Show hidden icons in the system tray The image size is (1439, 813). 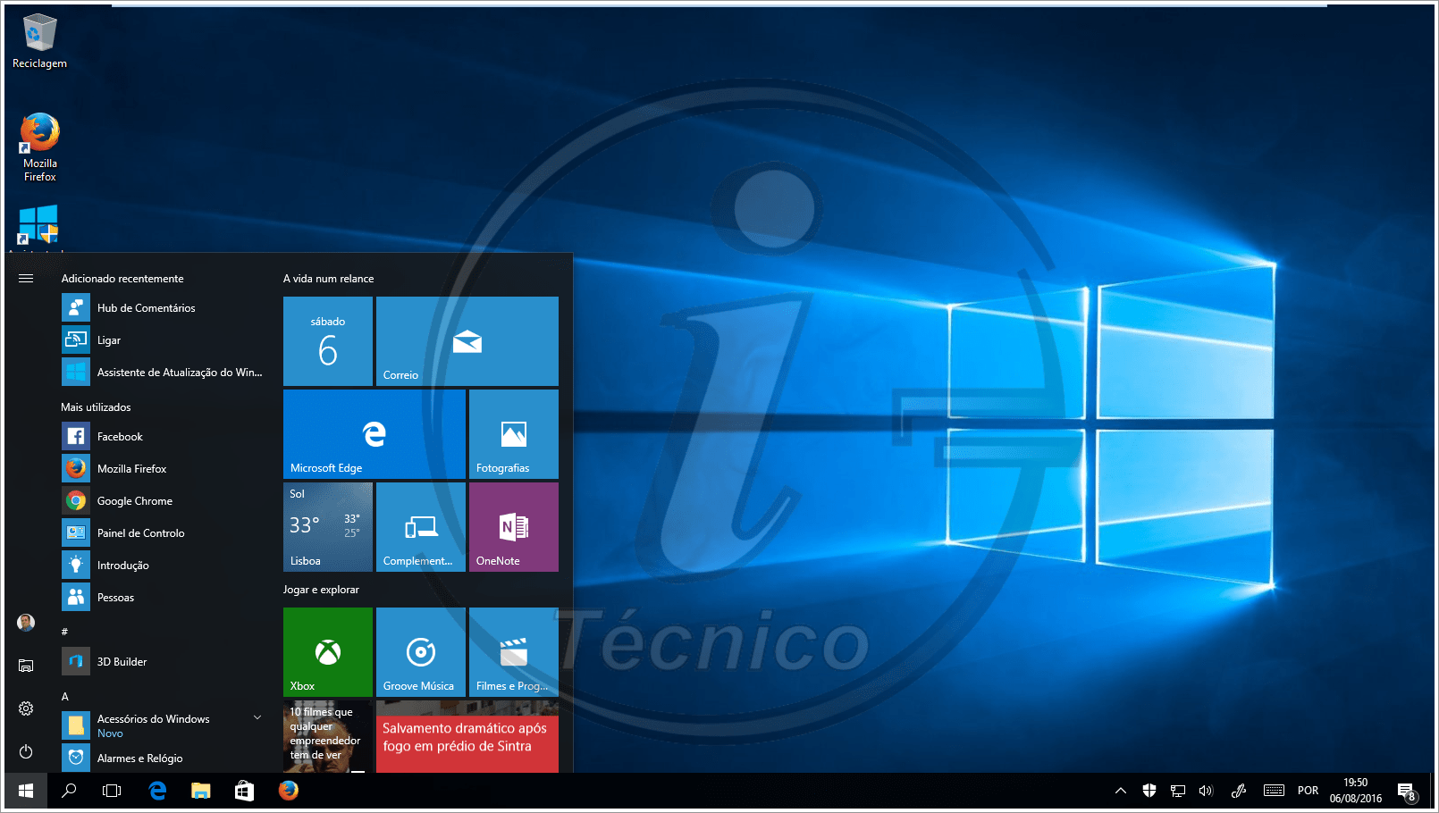pyautogui.click(x=1119, y=790)
